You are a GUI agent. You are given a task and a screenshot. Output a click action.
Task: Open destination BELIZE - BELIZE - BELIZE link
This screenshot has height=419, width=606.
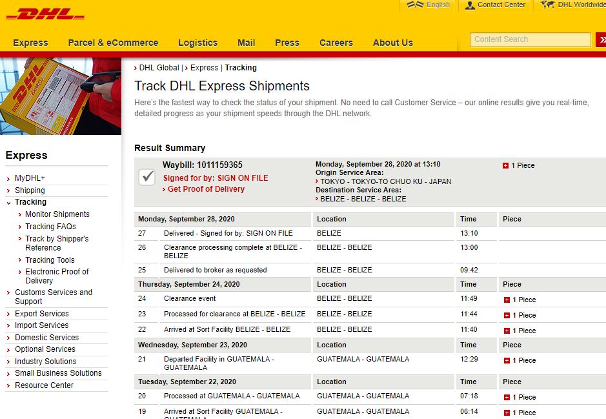pos(363,199)
